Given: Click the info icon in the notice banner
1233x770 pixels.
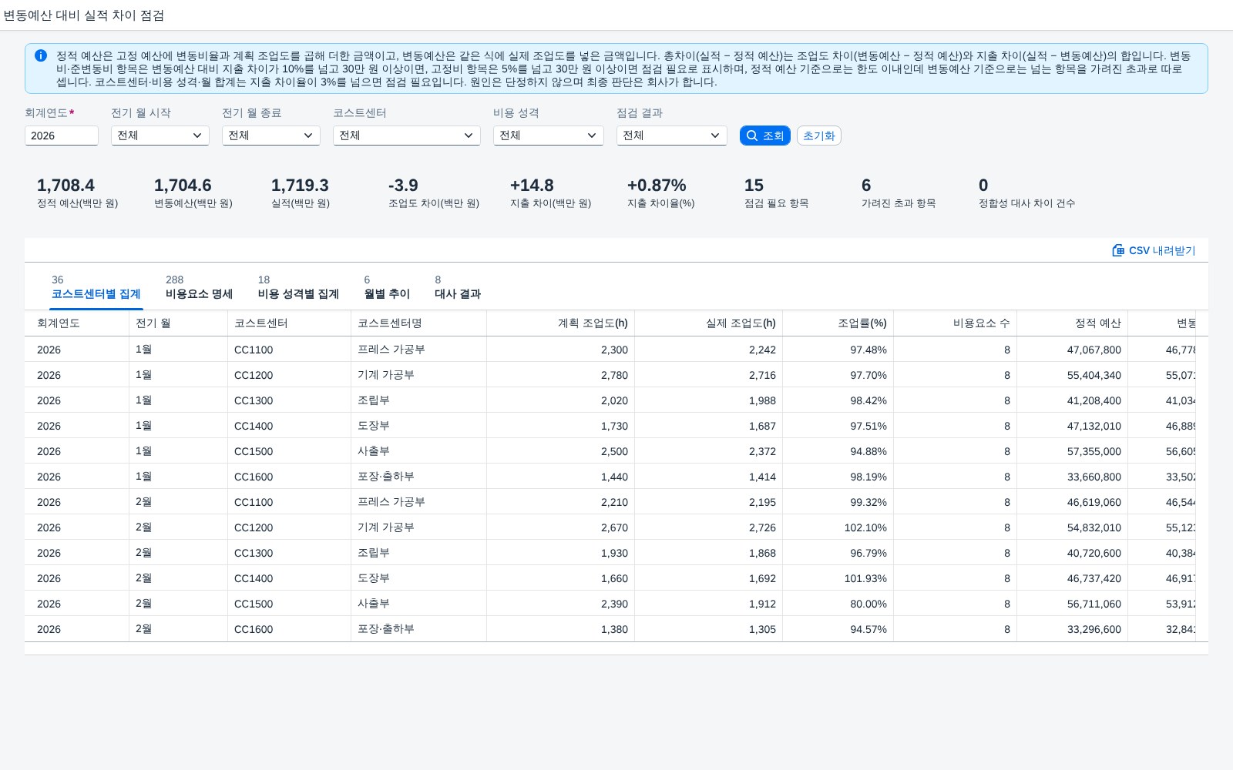Looking at the screenshot, I should click(41, 55).
